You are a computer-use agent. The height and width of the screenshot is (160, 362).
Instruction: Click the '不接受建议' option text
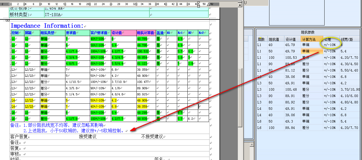152,137
